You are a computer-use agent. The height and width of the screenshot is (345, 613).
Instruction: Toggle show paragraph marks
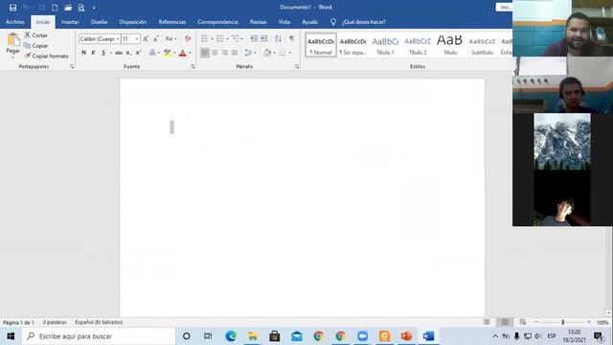coord(291,38)
